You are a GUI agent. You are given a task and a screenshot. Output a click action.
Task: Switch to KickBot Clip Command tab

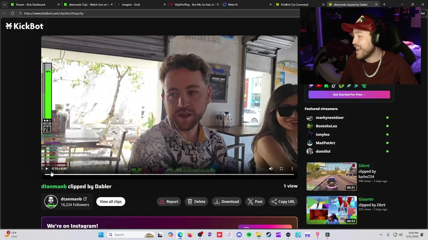(300, 5)
